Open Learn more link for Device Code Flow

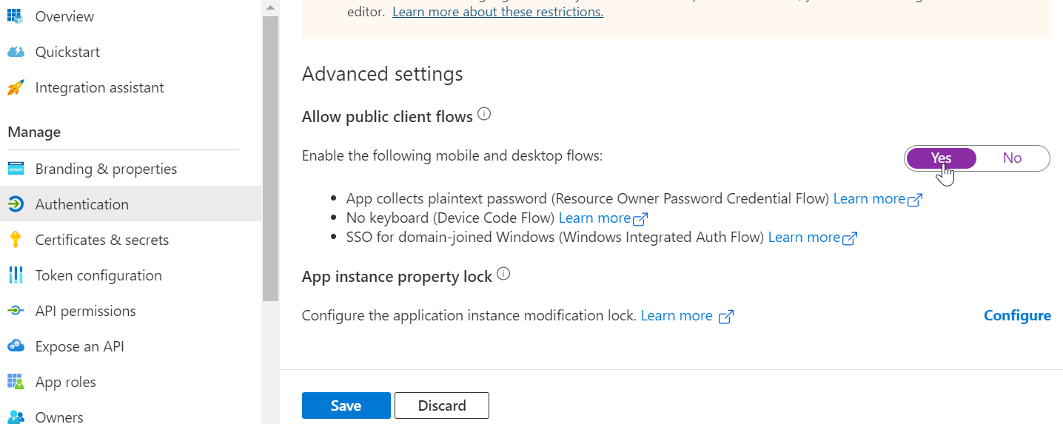pos(594,218)
